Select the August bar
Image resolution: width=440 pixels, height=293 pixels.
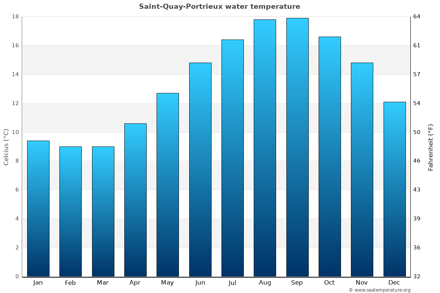(265, 148)
